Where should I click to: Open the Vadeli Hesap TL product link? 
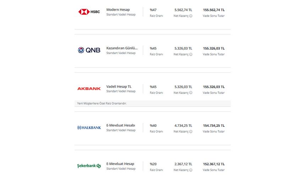pos(119,87)
